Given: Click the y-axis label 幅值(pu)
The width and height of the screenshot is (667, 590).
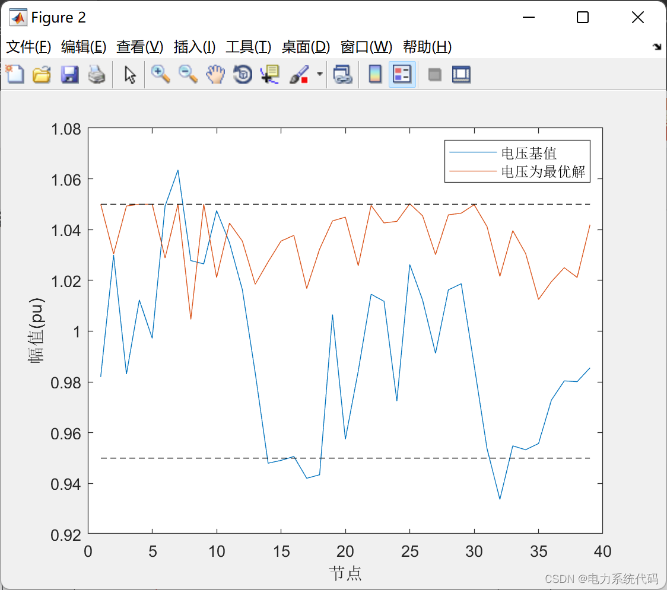Looking at the screenshot, I should click(x=37, y=330).
